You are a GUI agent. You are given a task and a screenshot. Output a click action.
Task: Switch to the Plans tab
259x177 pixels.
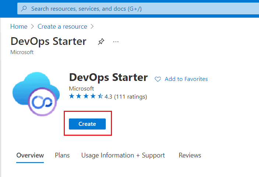(x=62, y=155)
